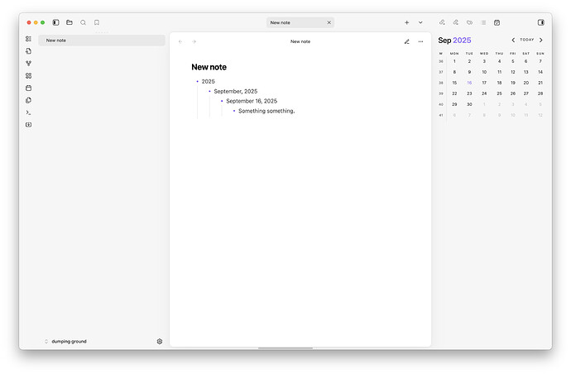Go to previous month in calendar
571x374 pixels.
(513, 40)
